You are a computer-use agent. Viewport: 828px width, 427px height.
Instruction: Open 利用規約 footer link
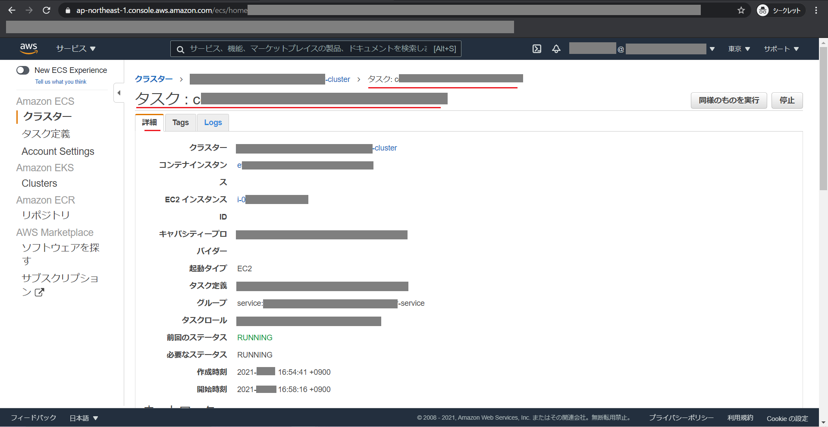click(x=740, y=418)
